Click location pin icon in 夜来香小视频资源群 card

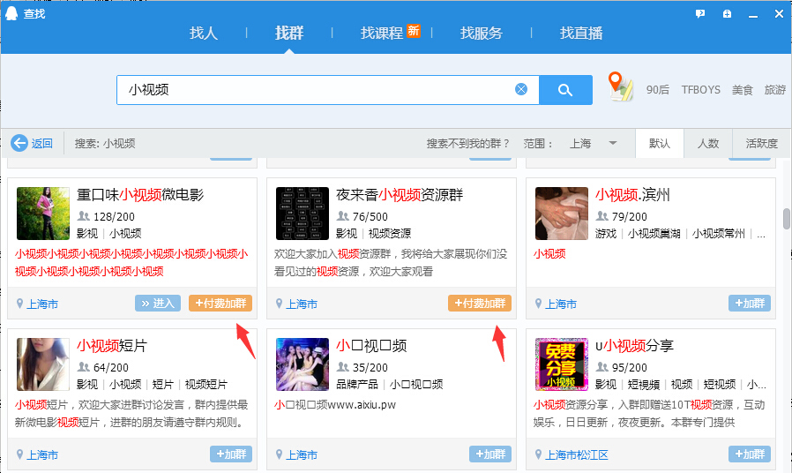(279, 304)
